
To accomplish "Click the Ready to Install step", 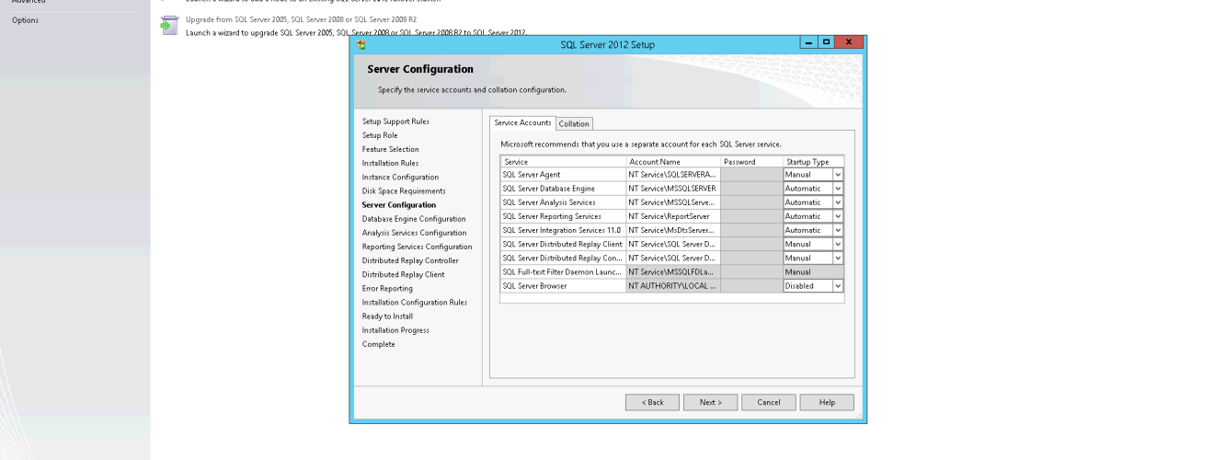I will click(x=387, y=316).
